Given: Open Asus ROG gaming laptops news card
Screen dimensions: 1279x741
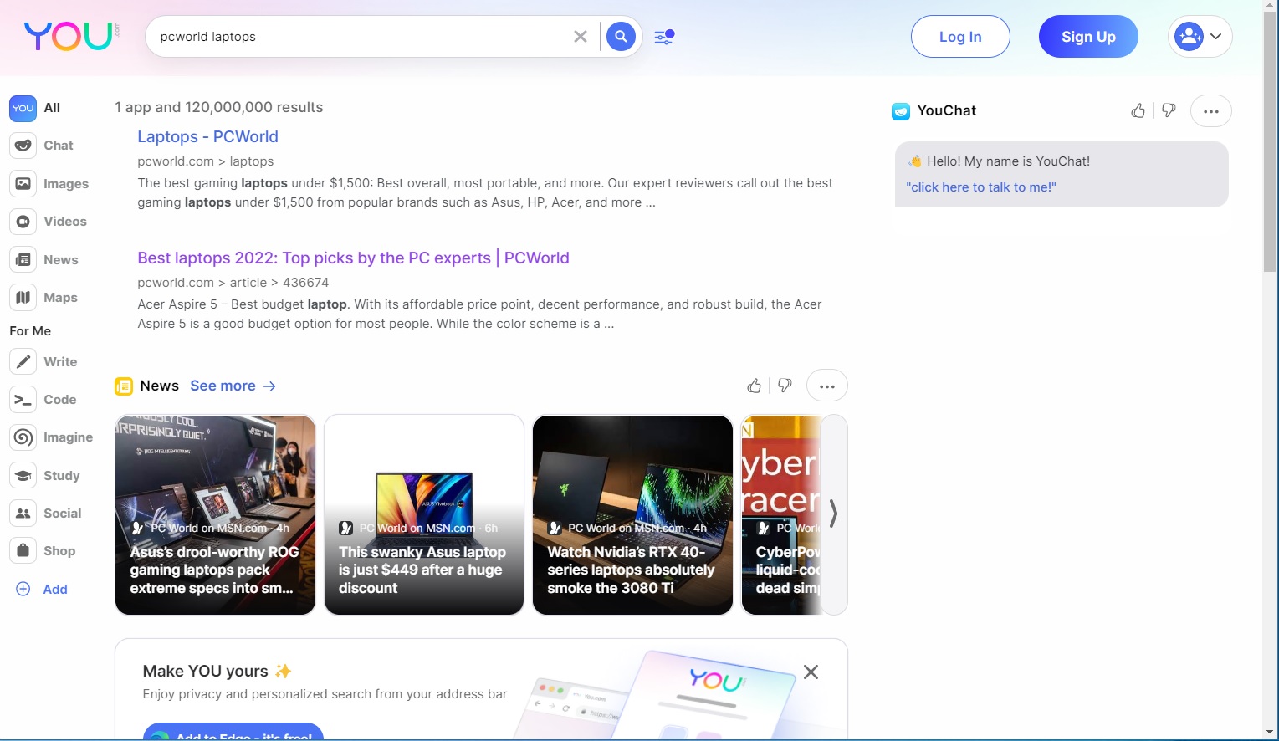Looking at the screenshot, I should coord(216,515).
